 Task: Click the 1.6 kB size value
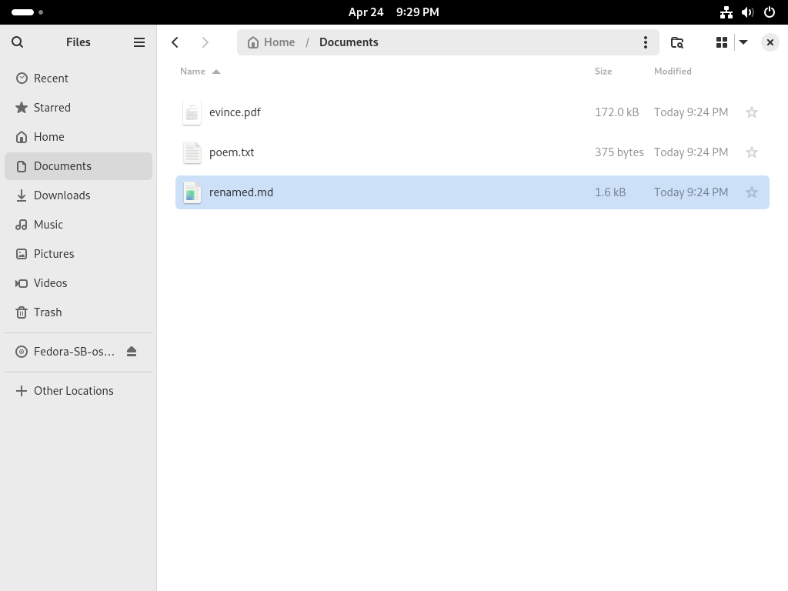tap(610, 192)
